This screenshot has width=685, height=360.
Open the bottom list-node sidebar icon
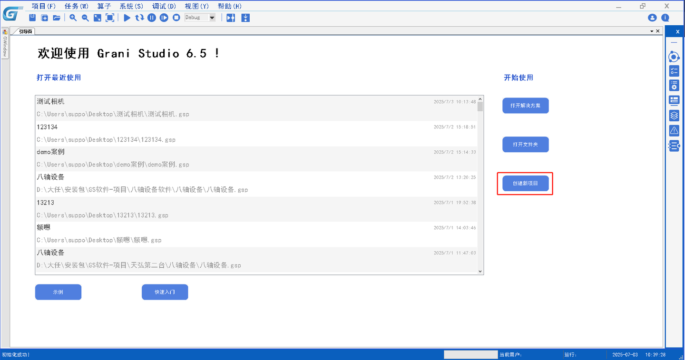pos(674,146)
